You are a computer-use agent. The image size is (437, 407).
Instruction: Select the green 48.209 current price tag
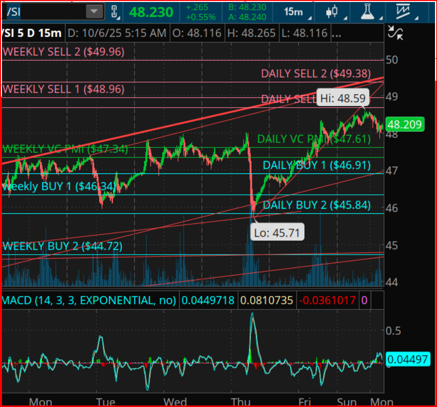(x=405, y=125)
